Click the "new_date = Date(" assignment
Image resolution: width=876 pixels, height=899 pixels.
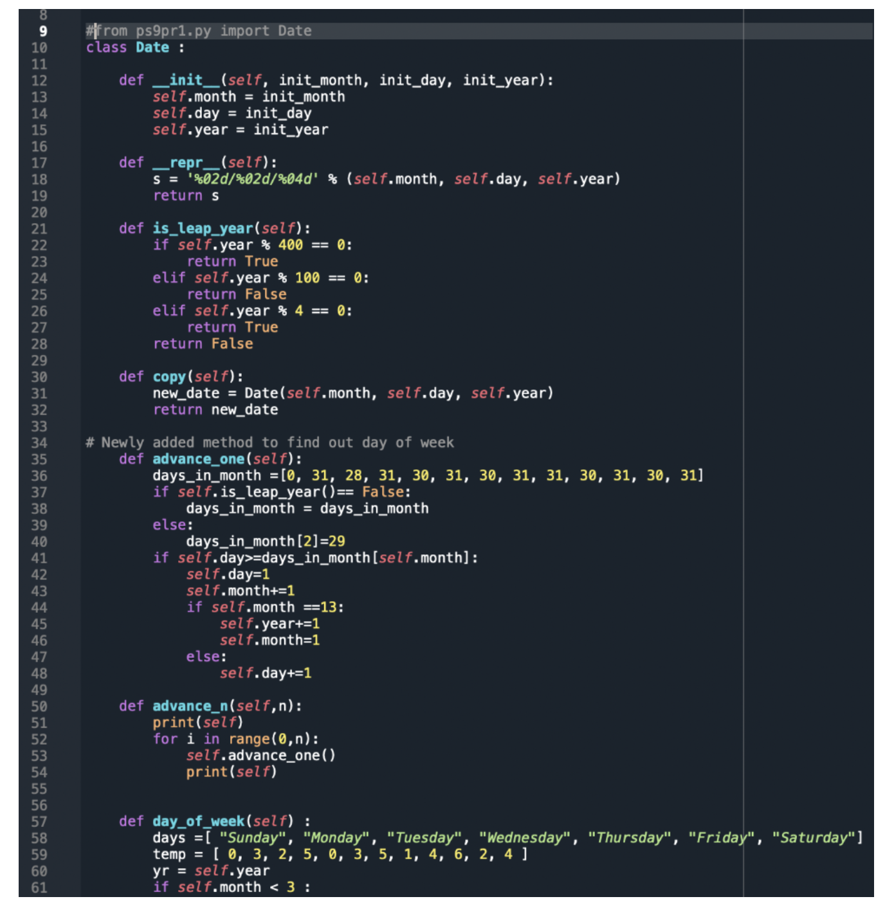353,394
